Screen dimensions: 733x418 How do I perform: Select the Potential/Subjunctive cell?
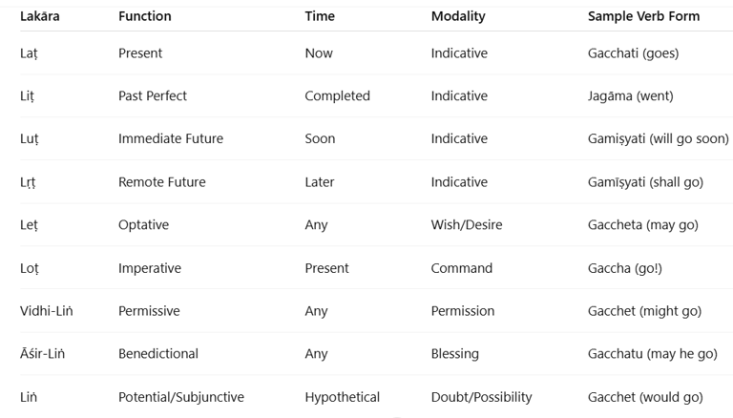tap(181, 397)
